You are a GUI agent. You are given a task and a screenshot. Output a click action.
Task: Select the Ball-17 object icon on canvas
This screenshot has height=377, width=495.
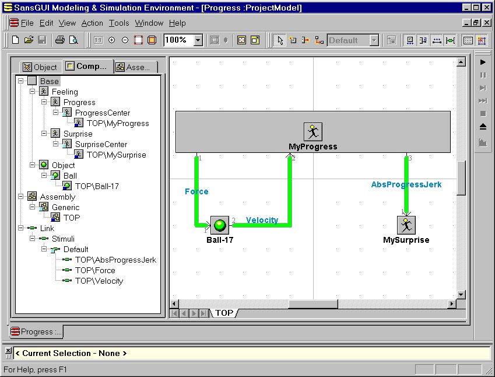click(220, 225)
